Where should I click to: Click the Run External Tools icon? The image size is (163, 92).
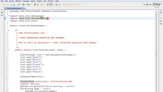28,5
